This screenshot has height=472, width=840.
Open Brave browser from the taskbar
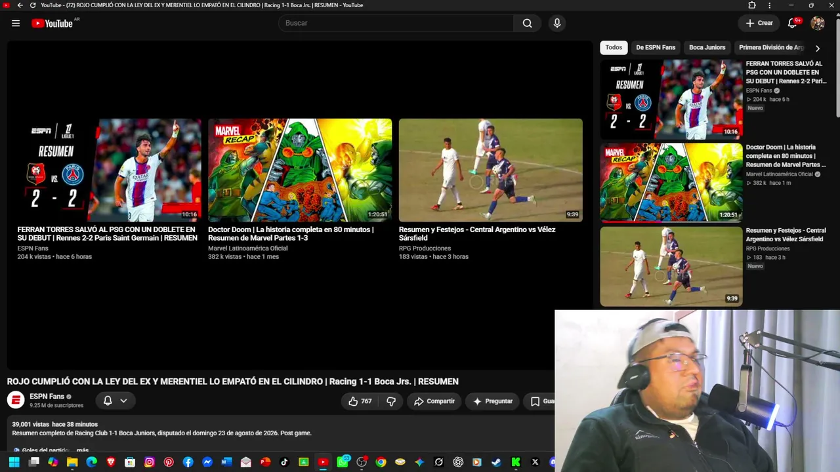[x=111, y=462]
